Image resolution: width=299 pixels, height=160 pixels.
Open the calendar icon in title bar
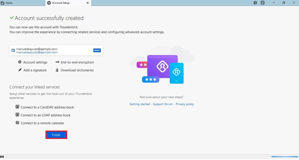click(x=255, y=3)
